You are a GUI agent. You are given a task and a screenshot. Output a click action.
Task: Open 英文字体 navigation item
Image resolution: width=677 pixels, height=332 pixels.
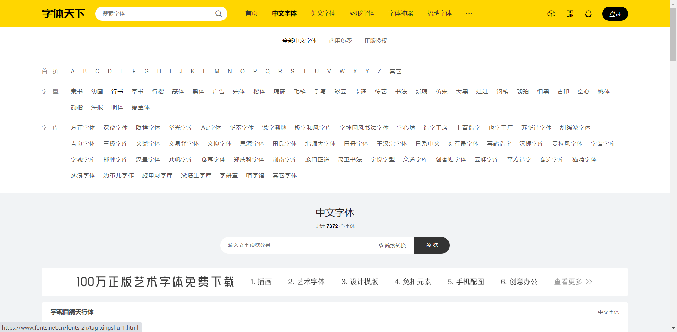323,13
